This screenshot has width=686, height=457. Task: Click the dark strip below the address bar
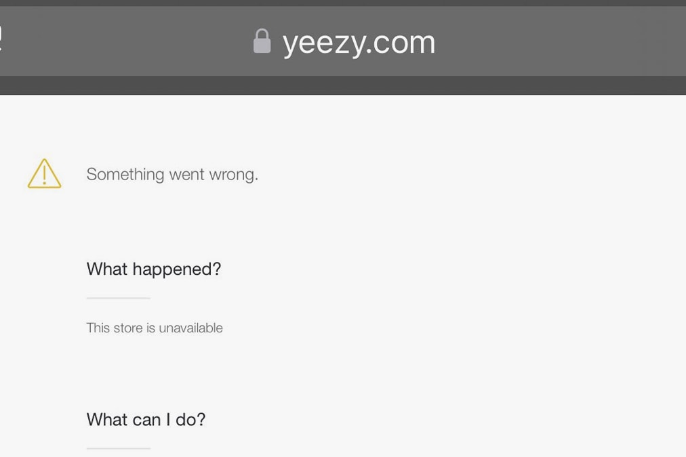343,85
